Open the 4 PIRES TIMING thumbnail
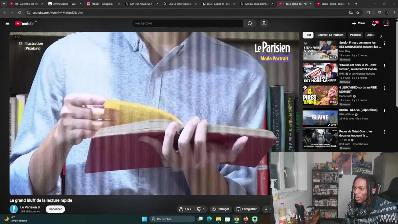The image size is (398, 224). 320,95
